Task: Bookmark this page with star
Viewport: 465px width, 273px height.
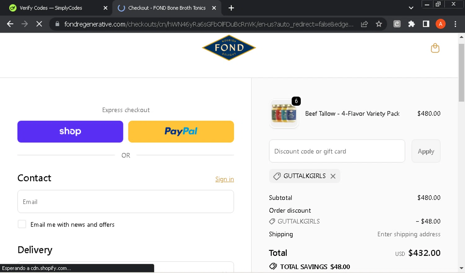Action: (379, 24)
